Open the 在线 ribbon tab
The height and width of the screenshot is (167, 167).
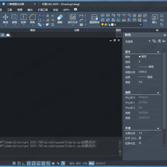tap(56, 10)
